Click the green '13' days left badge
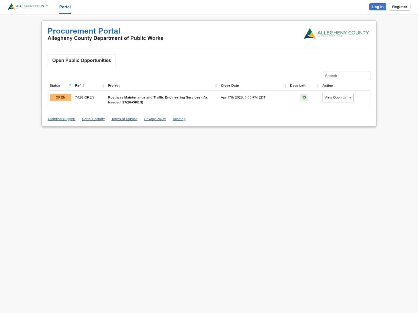 (x=304, y=97)
